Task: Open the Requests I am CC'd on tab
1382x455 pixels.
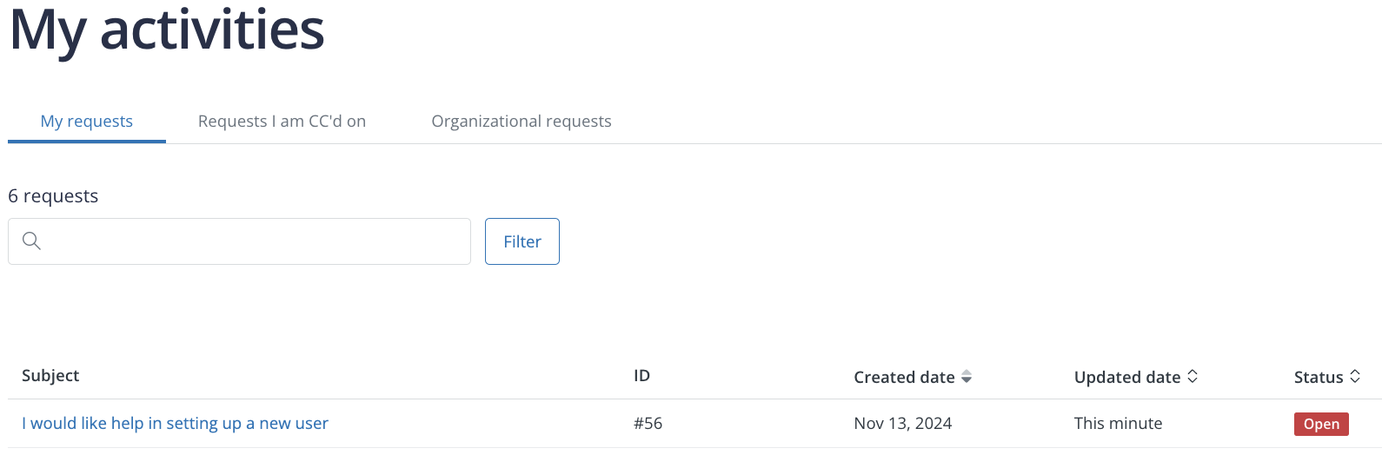Action: [x=282, y=121]
